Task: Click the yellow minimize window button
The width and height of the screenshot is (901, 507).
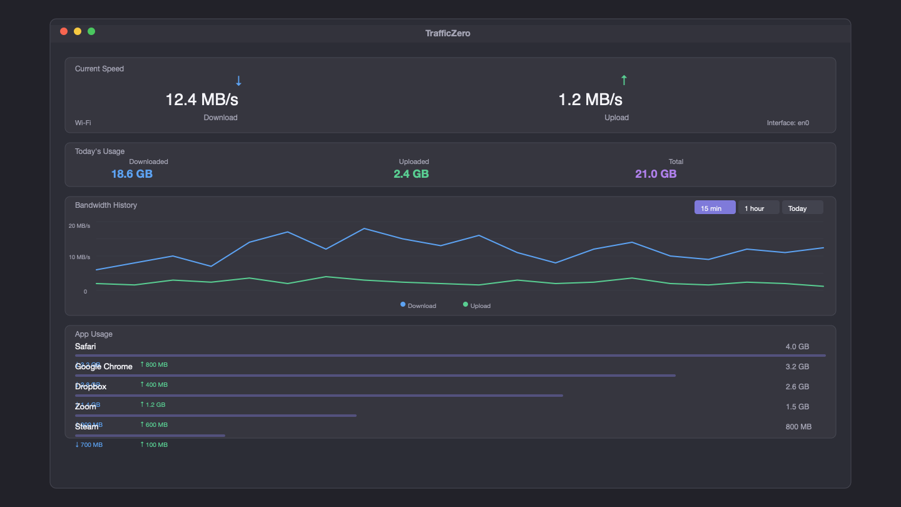Action: 78,31
